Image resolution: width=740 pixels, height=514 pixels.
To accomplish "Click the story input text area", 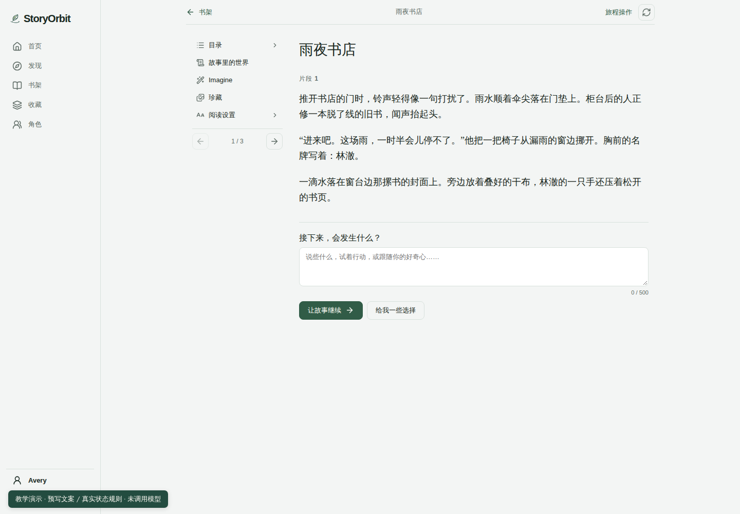I will (474, 267).
